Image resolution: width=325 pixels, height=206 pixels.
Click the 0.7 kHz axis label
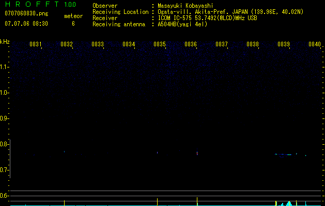pyautogui.click(x=4, y=170)
